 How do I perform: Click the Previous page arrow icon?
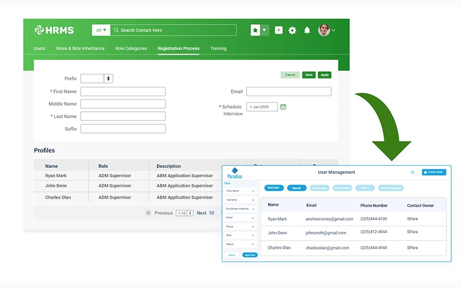pyautogui.click(x=148, y=213)
